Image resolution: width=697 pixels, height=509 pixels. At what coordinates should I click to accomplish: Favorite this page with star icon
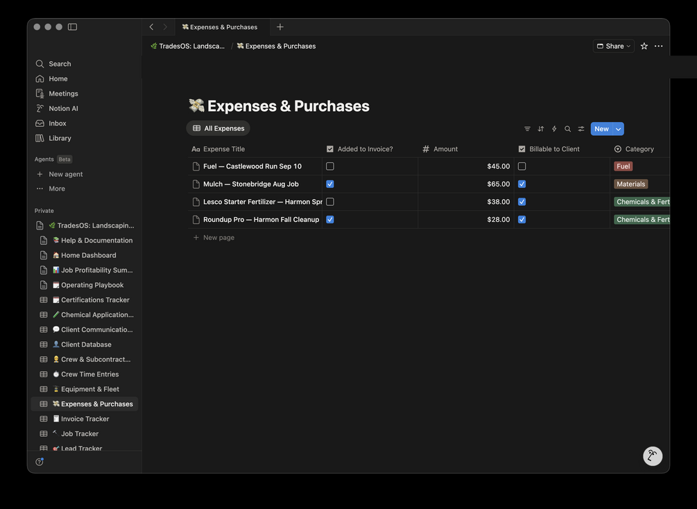point(644,46)
